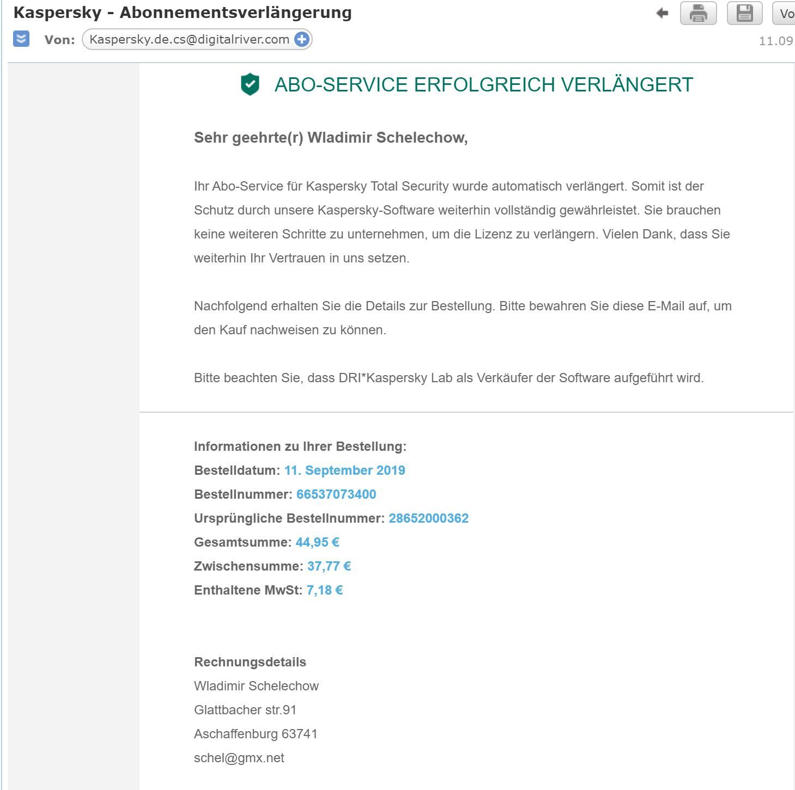Viewport: 795px width, 790px height.
Task: Click the order date 11. September 2019
Action: 345,470
